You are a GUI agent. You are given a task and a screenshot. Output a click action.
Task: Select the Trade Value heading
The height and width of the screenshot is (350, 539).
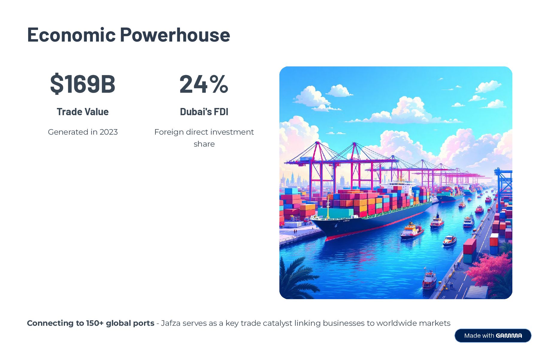click(83, 112)
